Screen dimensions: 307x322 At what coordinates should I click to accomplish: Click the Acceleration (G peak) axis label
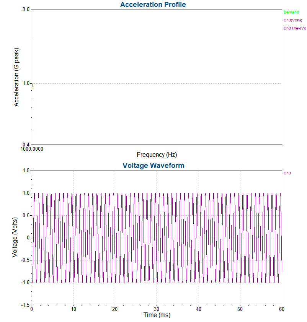(x=16, y=77)
